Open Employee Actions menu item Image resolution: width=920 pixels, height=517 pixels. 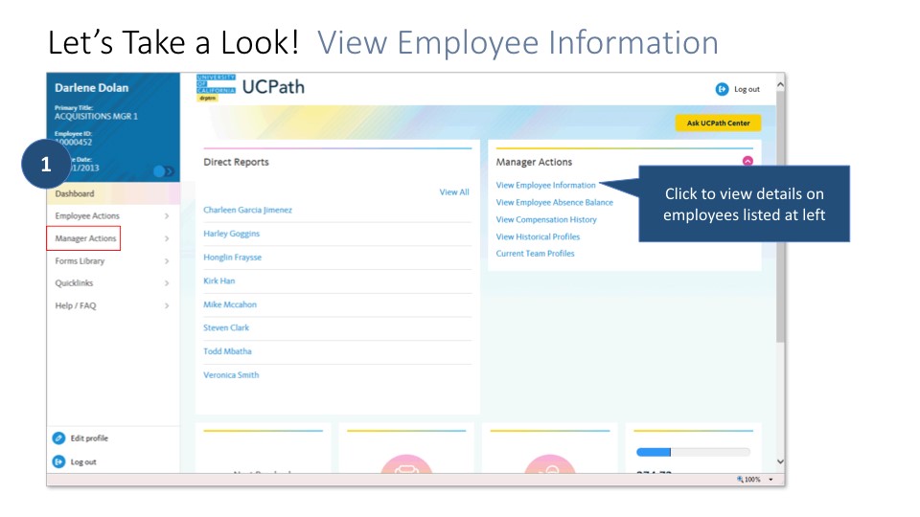pos(87,215)
